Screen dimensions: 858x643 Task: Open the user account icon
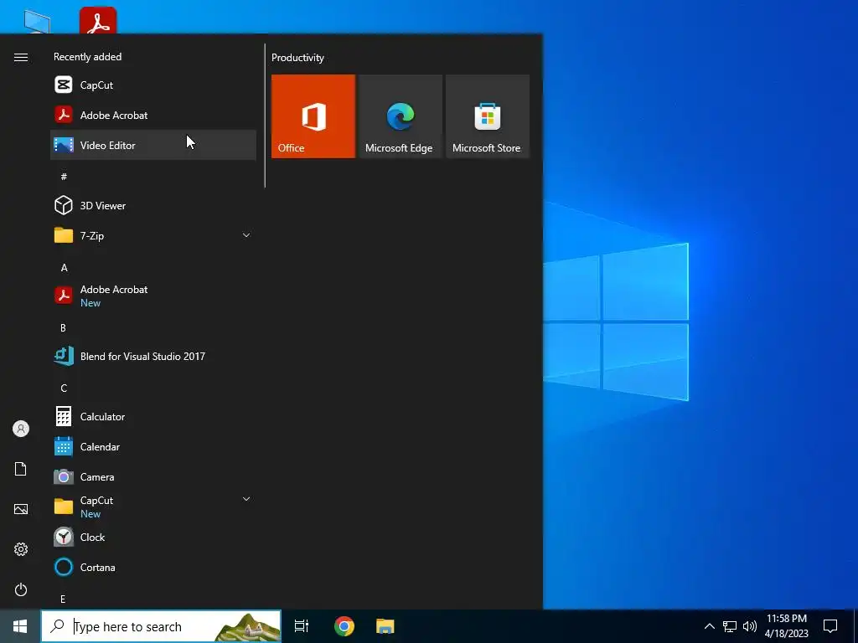(21, 429)
